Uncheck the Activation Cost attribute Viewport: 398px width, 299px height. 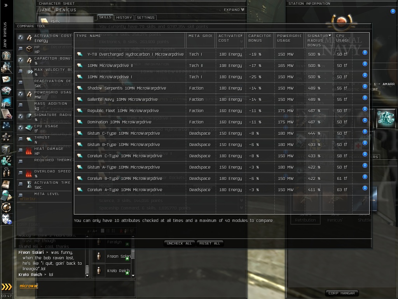tap(21, 38)
